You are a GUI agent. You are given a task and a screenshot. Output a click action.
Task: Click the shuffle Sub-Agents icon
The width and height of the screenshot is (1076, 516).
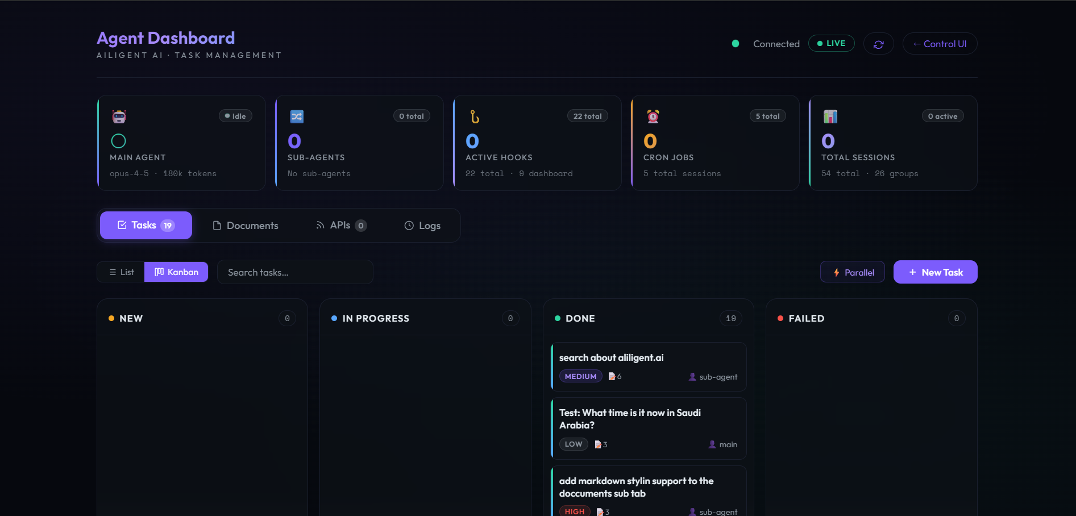(297, 116)
